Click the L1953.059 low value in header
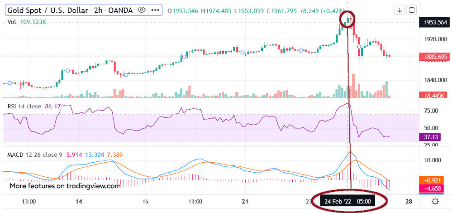Image resolution: width=452 pixels, height=213 pixels. point(248,11)
